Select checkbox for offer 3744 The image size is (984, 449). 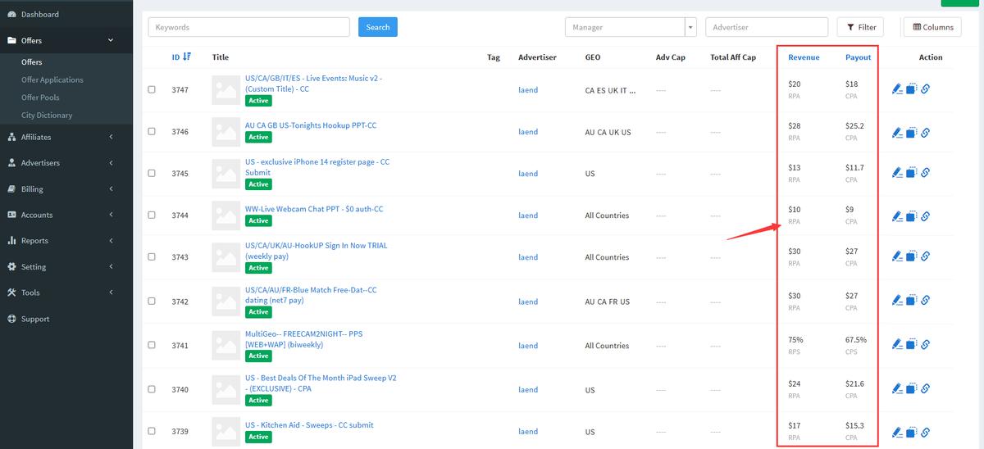click(152, 215)
